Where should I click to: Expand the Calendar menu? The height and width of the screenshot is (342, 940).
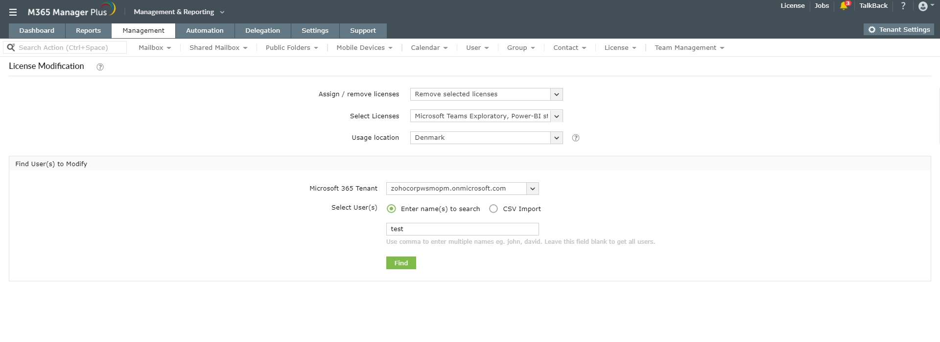[x=429, y=48]
